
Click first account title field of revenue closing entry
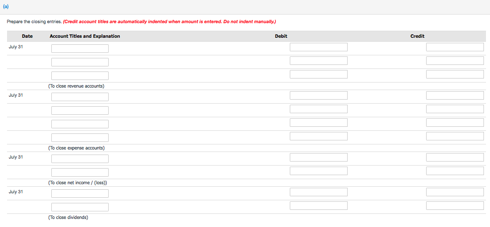(x=79, y=48)
